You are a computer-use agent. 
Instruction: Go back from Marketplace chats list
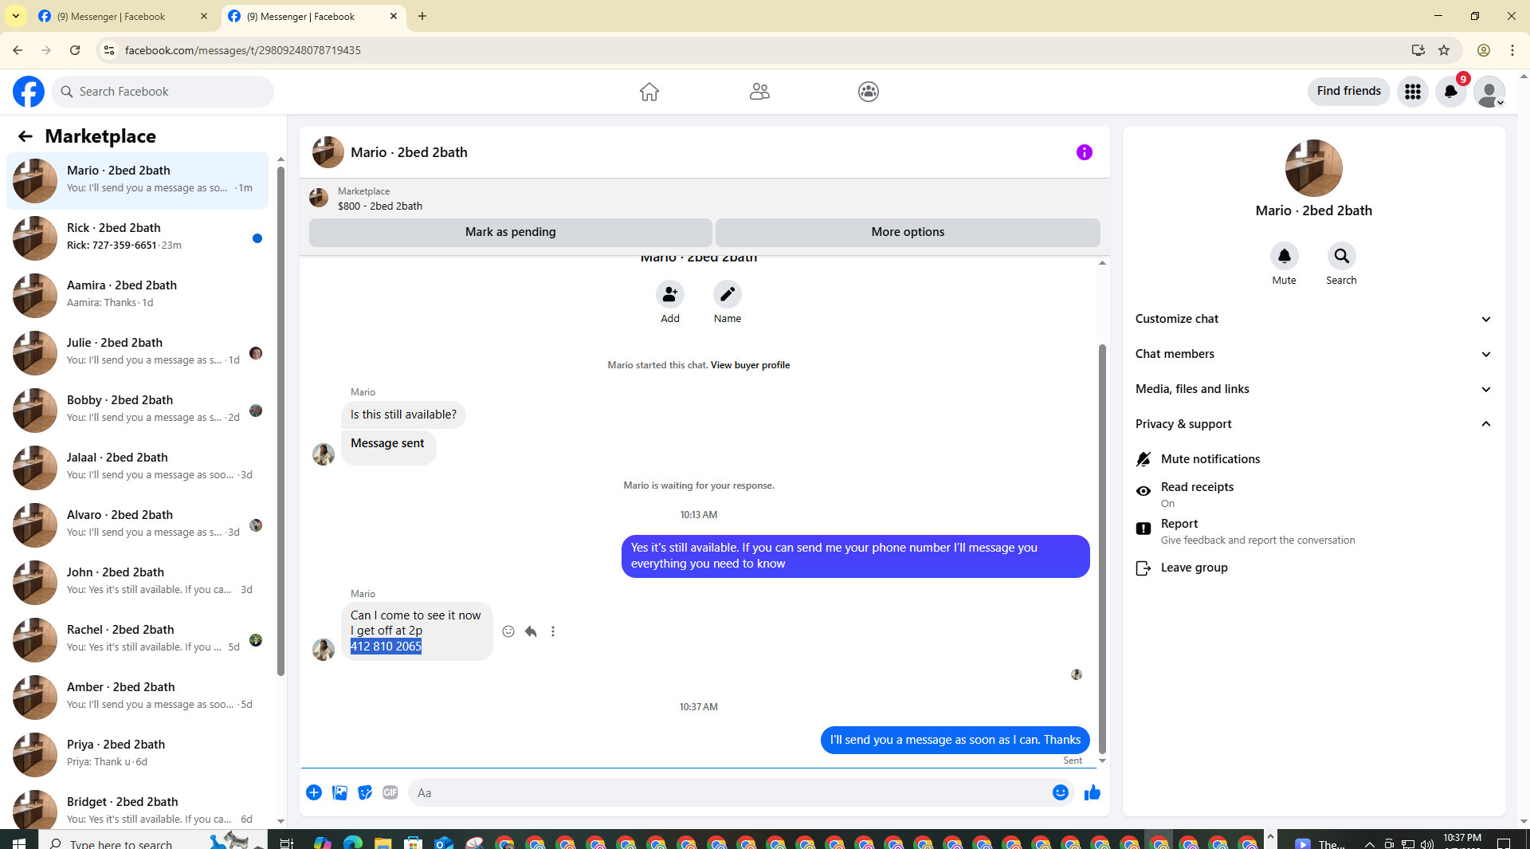25,136
